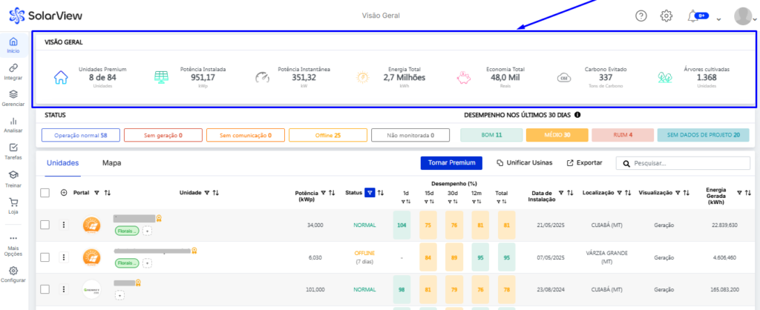Click the Tornar Premium button
The width and height of the screenshot is (760, 310).
451,162
